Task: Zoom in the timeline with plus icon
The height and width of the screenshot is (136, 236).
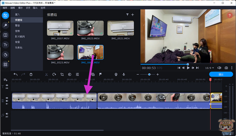Action: click(x=157, y=74)
